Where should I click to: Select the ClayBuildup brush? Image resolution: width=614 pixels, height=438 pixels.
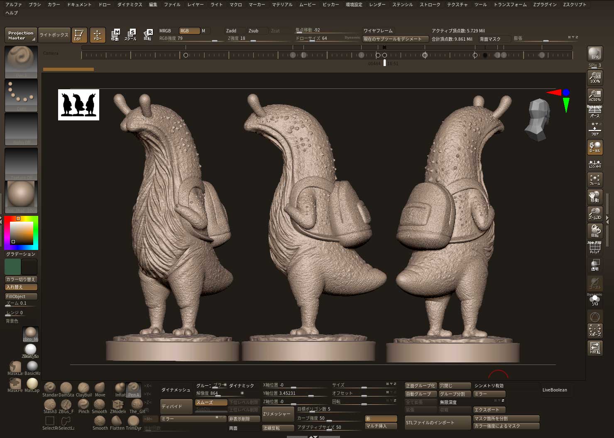[x=83, y=388]
